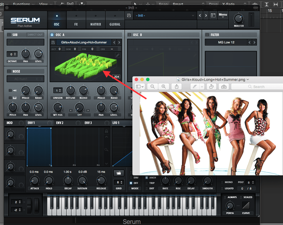Click the ENV 2 modulation source handle
Screen dimensions: 283x225
click(78, 123)
